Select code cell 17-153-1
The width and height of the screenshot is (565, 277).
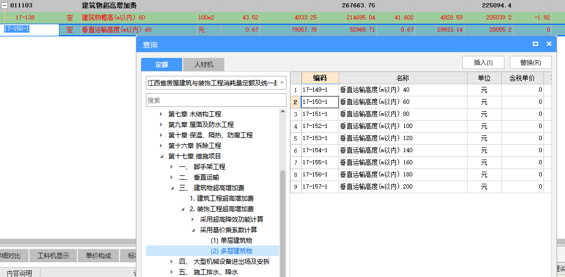pyautogui.click(x=320, y=138)
